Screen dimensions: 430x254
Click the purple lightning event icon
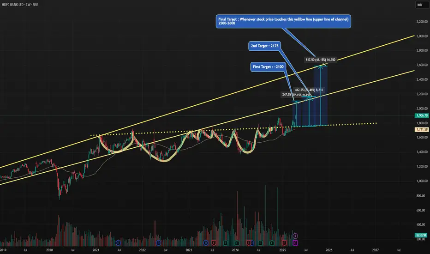[x=295, y=236]
